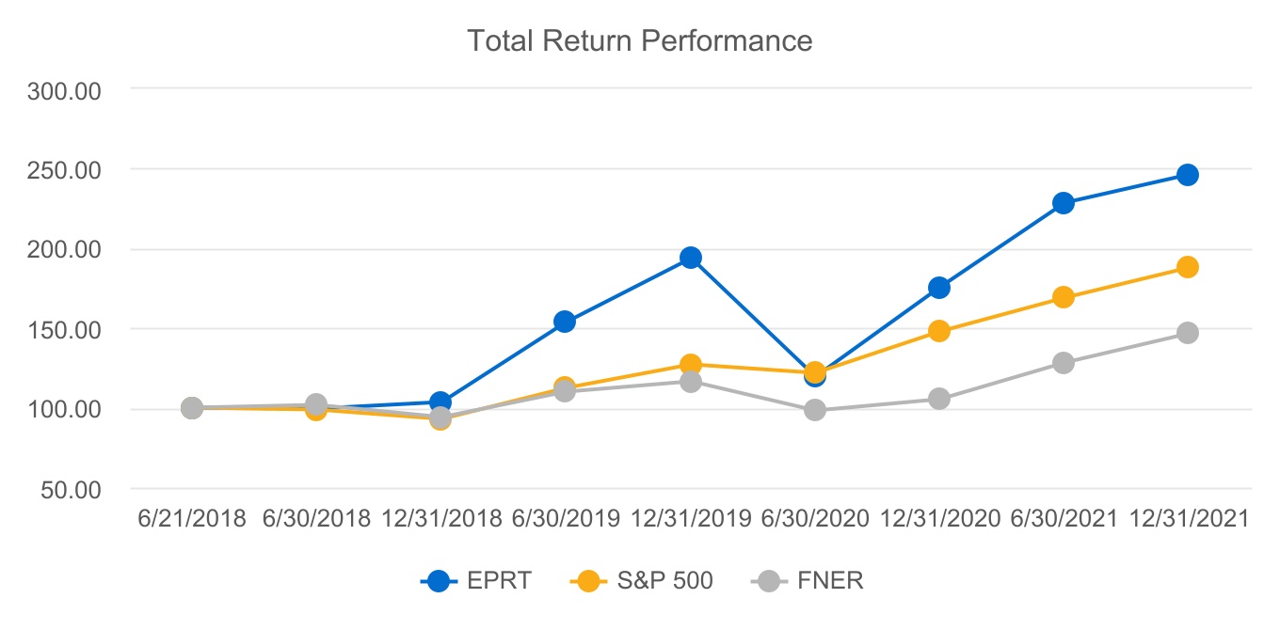Image resolution: width=1280 pixels, height=630 pixels.
Task: Click the FNER legend marker
Action: tap(769, 581)
